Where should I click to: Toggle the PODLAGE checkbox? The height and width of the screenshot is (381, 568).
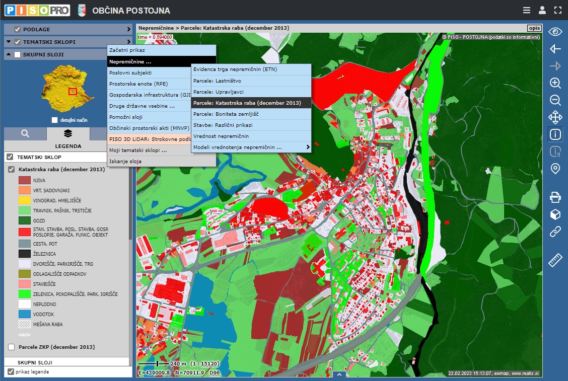tap(18, 29)
